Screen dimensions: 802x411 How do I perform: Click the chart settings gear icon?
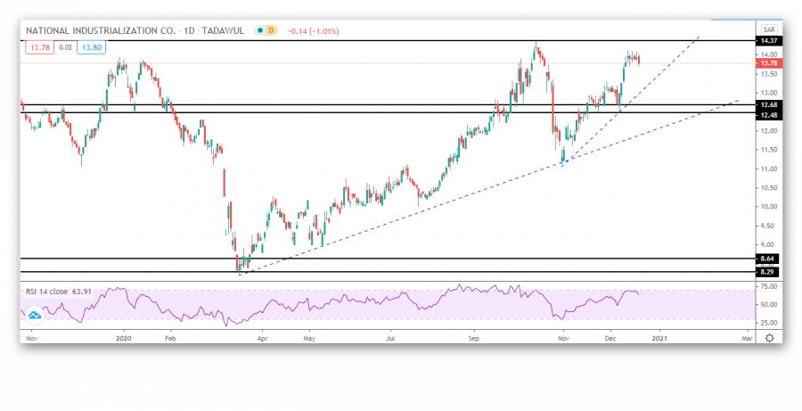[x=768, y=339]
